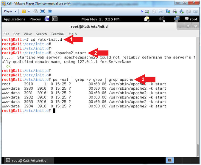Image resolution: width=201 pixels, height=165 pixels.
Task: Open the terminal Help menu
Action: pyautogui.click(x=73, y=34)
